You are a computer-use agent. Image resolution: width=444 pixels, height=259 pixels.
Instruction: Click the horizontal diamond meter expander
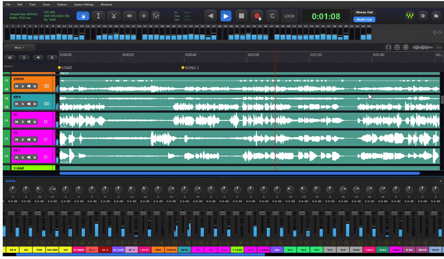(x=440, y=33)
